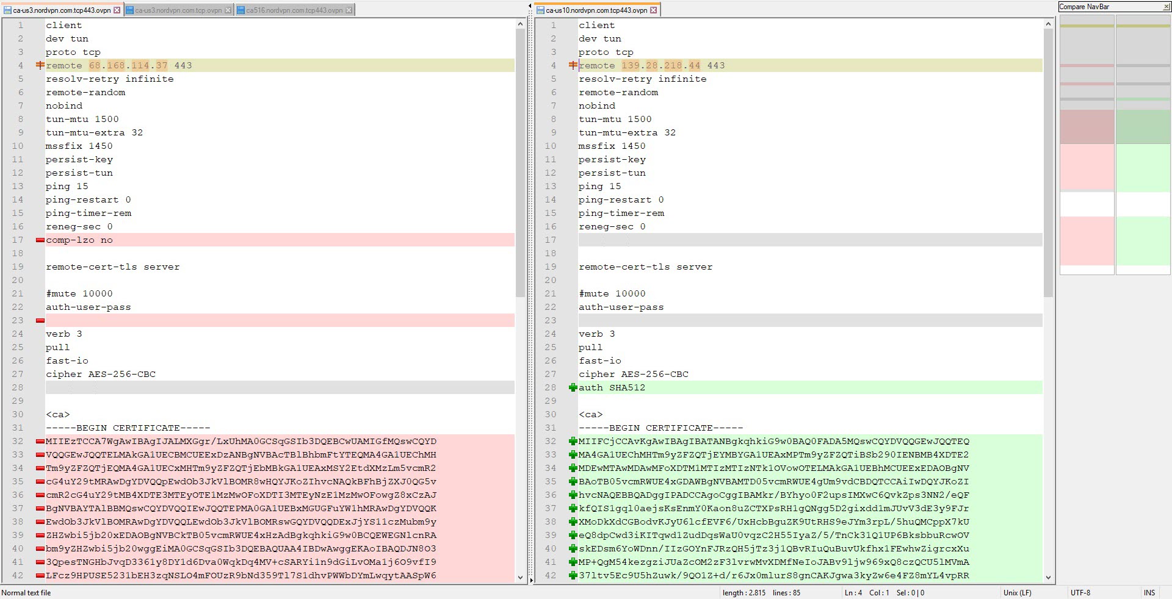Click line number 17 in left pane margin
1172x599 pixels.
point(18,240)
